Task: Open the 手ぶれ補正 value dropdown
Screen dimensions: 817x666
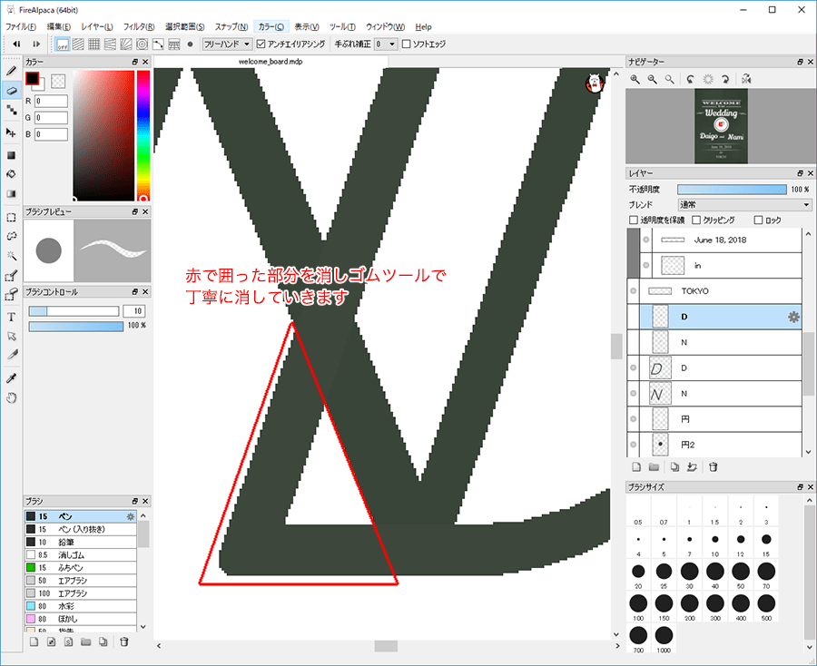Action: [x=386, y=43]
